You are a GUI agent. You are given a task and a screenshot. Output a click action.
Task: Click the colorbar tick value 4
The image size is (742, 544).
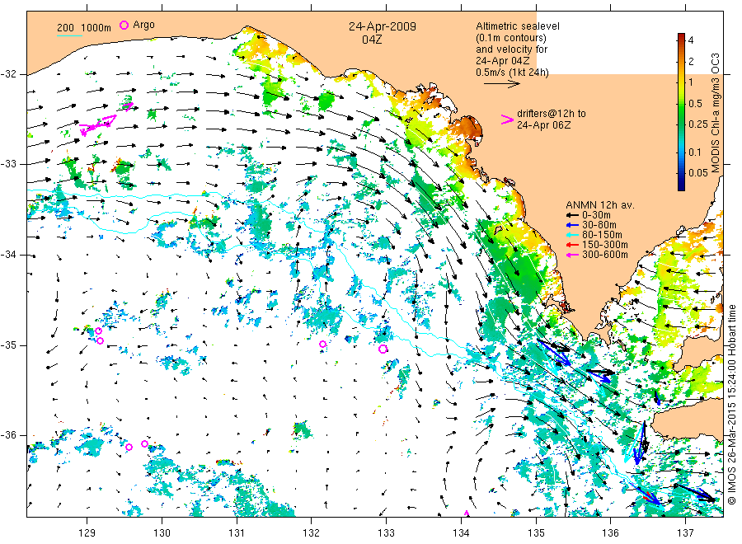click(x=690, y=40)
